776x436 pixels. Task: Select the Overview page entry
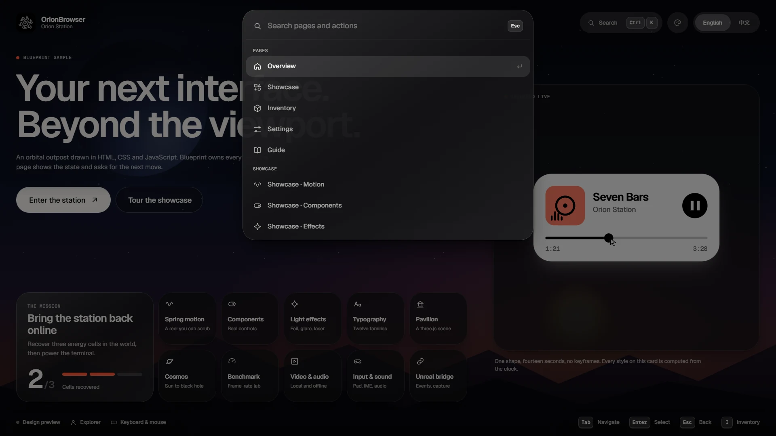click(x=388, y=66)
